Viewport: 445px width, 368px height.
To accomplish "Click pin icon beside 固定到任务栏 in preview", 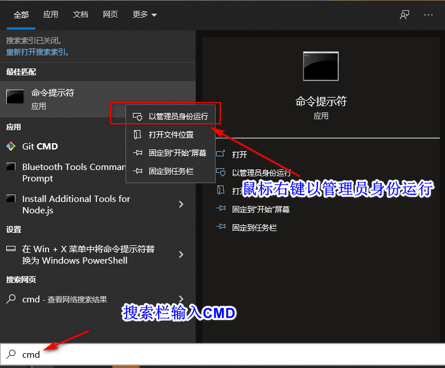I will coord(221,227).
